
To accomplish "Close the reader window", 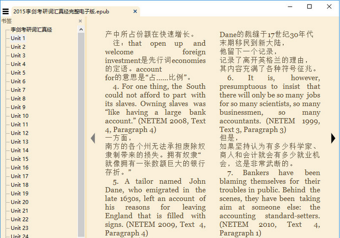I will 329,7.
